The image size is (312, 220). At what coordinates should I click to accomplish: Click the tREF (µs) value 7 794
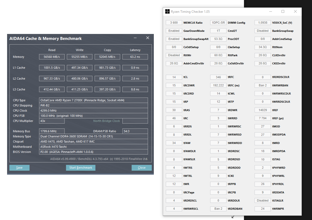pyautogui.click(x=263, y=118)
